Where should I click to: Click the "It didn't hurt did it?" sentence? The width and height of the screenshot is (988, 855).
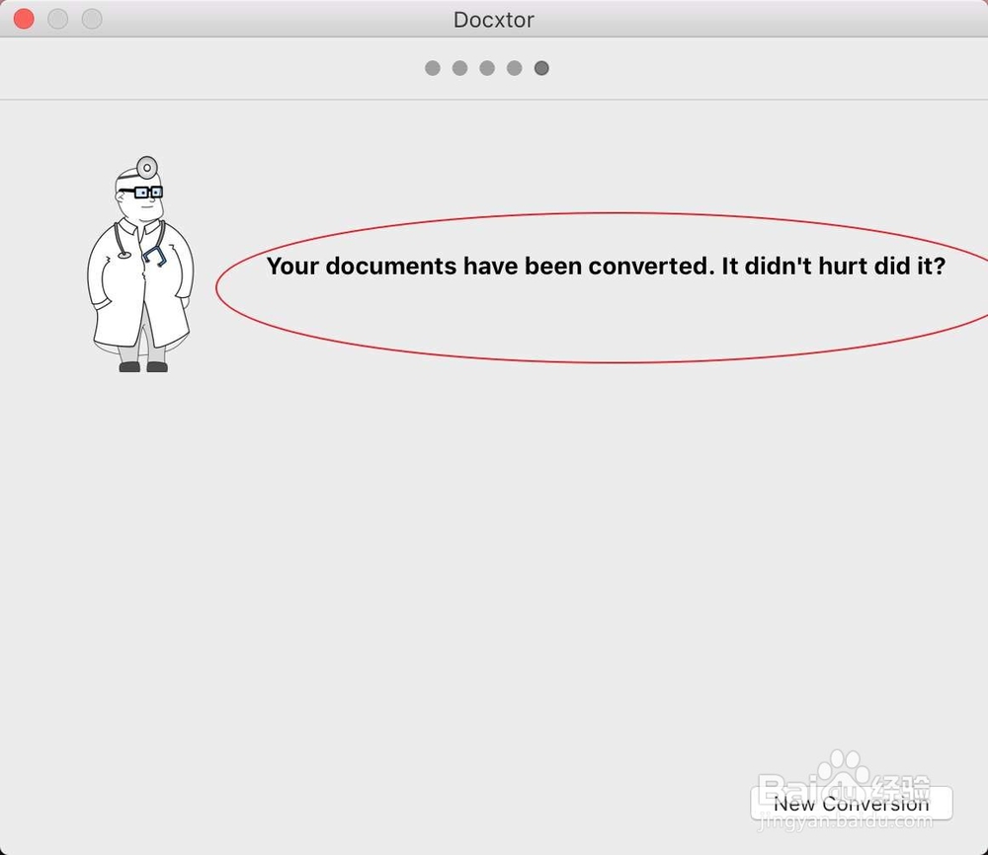pos(834,266)
